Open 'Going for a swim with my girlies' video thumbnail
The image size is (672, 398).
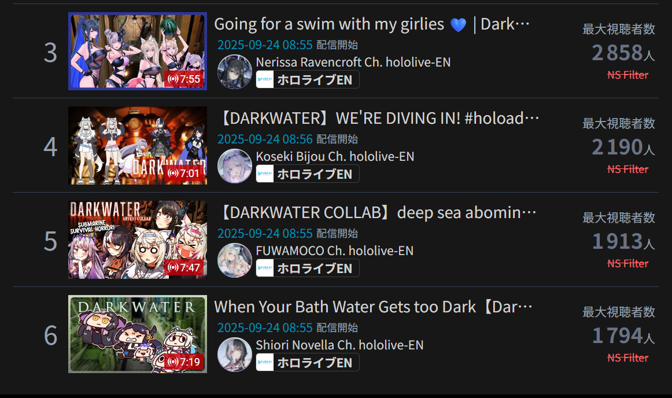point(138,51)
